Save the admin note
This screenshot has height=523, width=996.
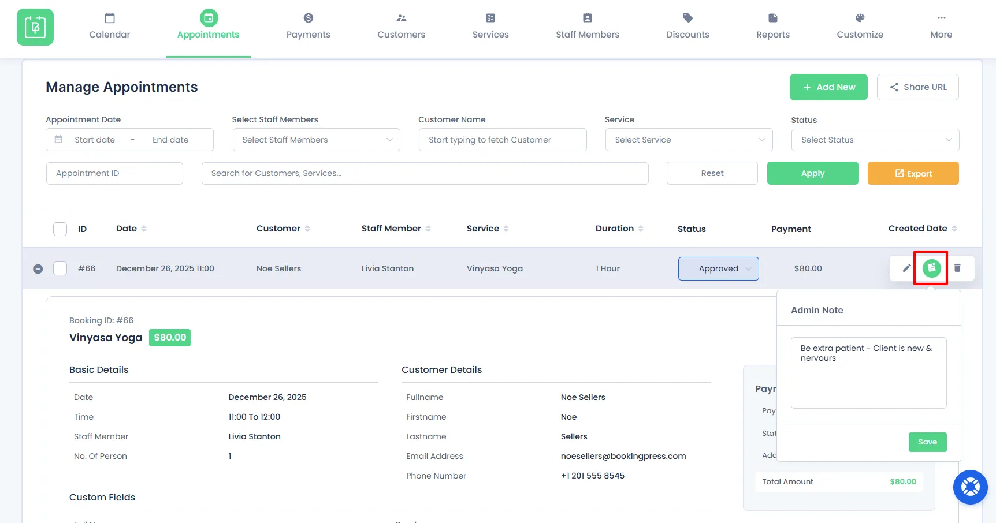[x=927, y=442]
